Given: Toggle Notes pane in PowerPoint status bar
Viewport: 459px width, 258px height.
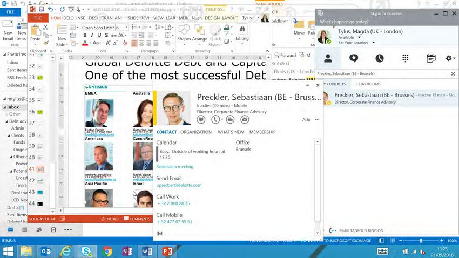Looking at the screenshot, I should click(110, 219).
